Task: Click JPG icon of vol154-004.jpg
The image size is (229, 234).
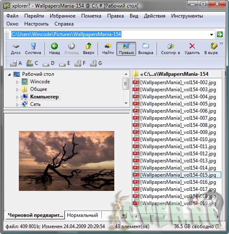Action: click(x=136, y=97)
